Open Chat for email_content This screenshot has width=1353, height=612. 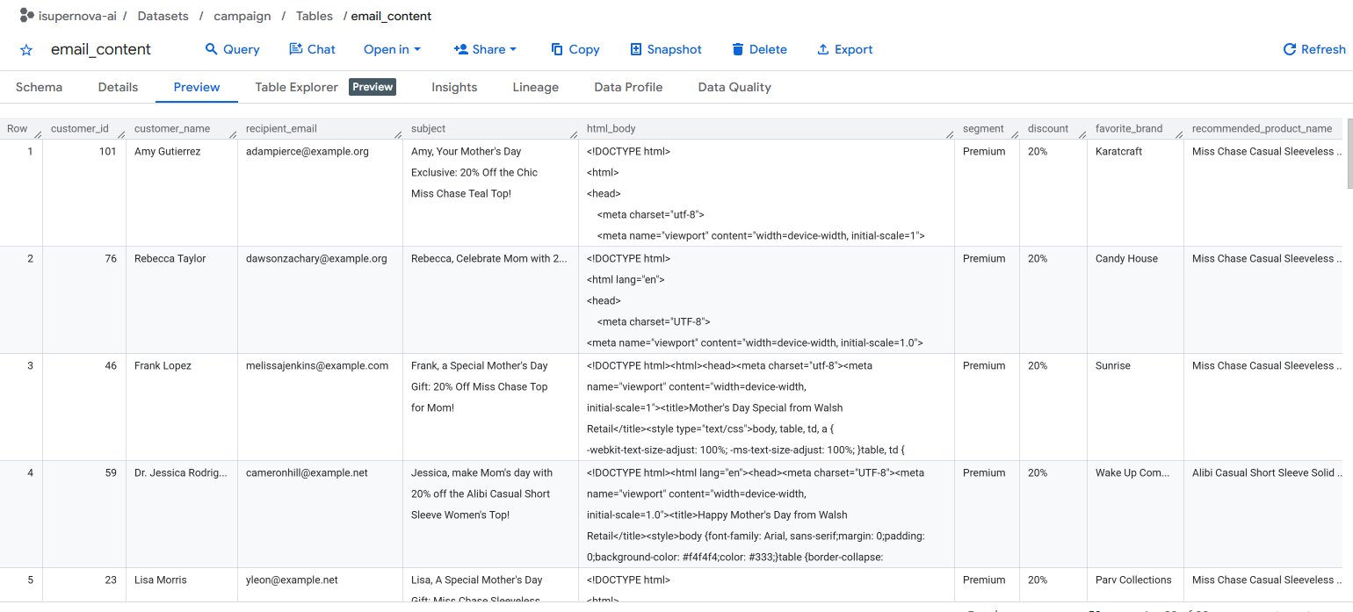point(312,49)
